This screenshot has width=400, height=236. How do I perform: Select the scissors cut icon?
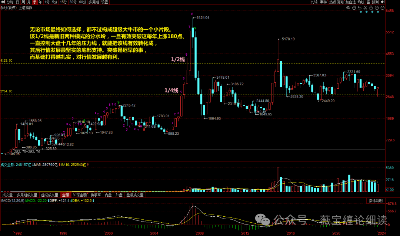[x=365, y=8]
